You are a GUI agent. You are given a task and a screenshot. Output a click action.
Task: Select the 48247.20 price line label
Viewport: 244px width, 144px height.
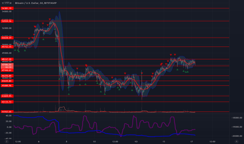7,59
